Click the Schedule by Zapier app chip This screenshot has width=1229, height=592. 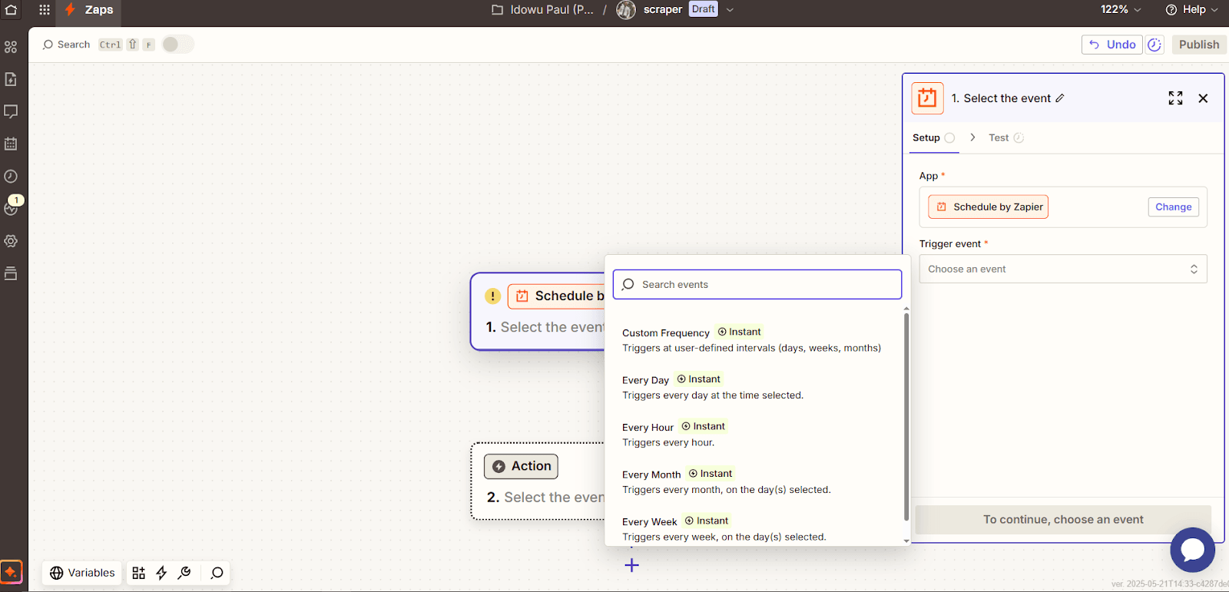(988, 207)
